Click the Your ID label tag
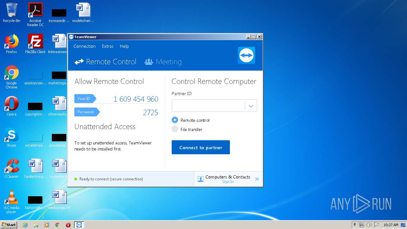The image size is (407, 229). [85, 99]
